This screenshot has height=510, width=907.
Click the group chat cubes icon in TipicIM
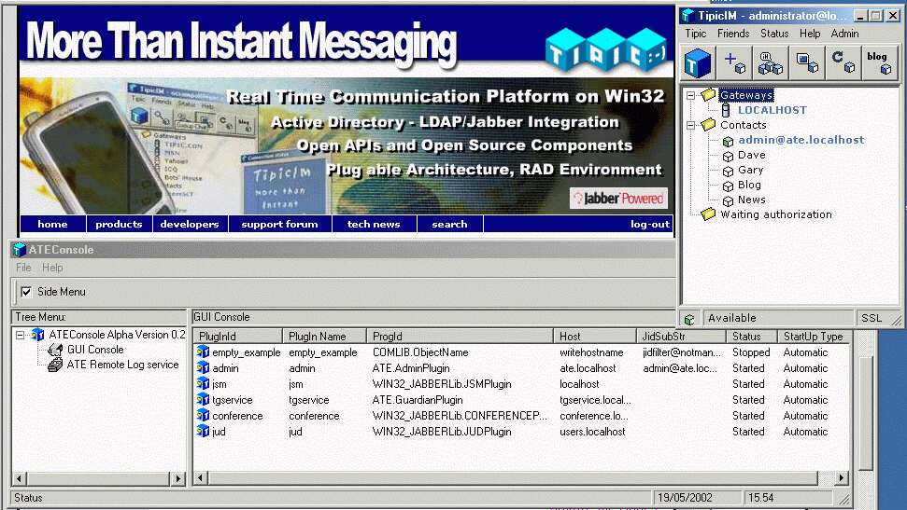(x=771, y=62)
